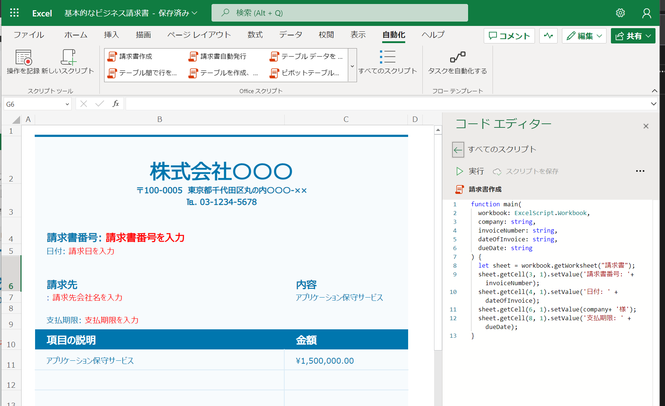Click the 操作を記録 record actions icon
This screenshot has width=665, height=406.
[24, 58]
